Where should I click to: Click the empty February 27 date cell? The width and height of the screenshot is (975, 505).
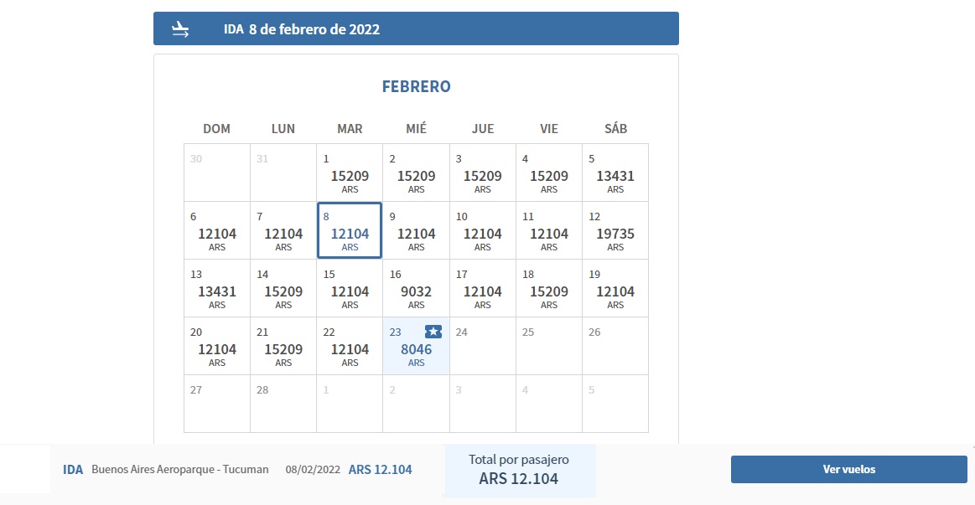pyautogui.click(x=217, y=404)
